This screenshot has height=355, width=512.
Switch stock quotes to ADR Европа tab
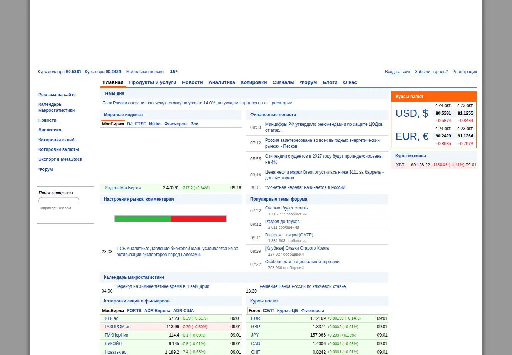tap(157, 311)
